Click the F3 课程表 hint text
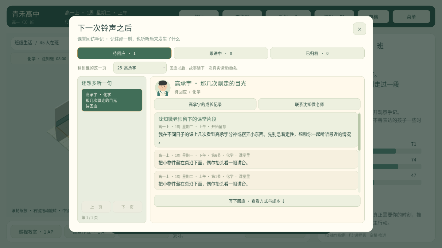442x248 pixels. tap(357, 235)
